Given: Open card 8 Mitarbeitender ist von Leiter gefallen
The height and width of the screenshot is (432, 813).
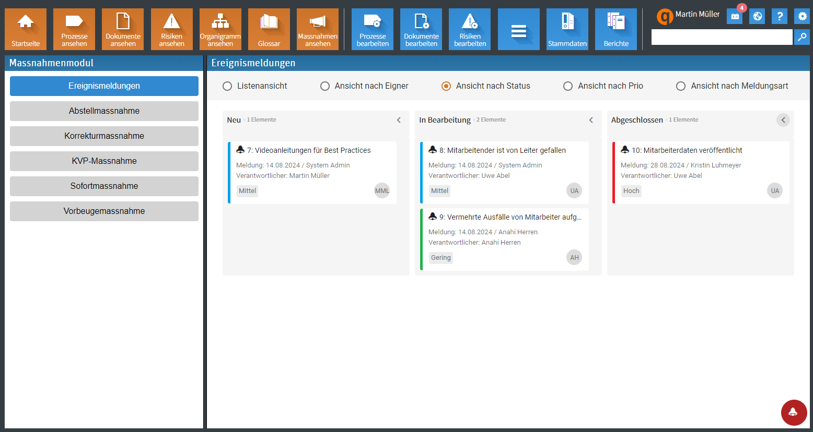Looking at the screenshot, I should click(x=505, y=173).
